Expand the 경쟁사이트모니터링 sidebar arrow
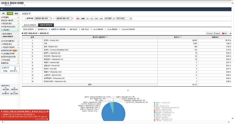 coord(18,57)
